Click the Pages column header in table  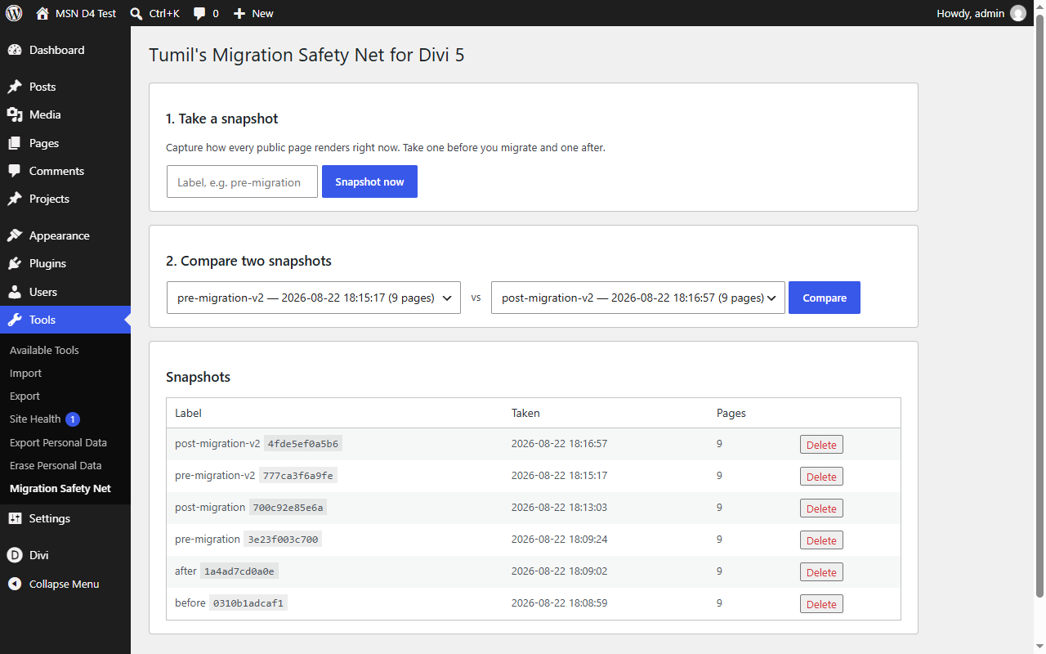731,413
